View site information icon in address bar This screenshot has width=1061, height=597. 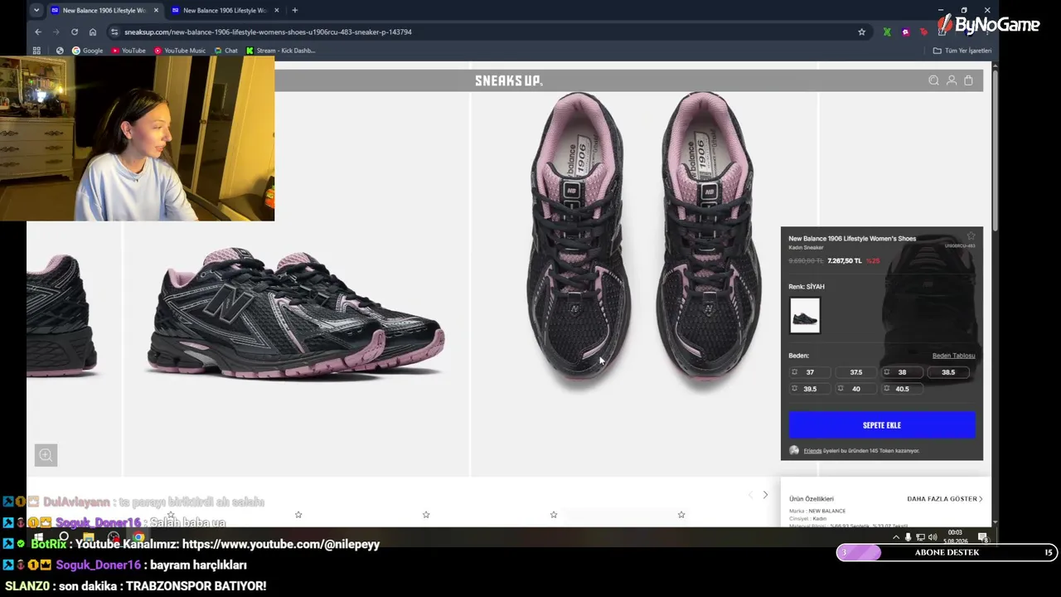tap(114, 32)
